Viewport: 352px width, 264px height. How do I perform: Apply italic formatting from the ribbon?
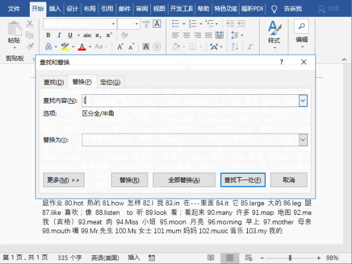(59, 35)
